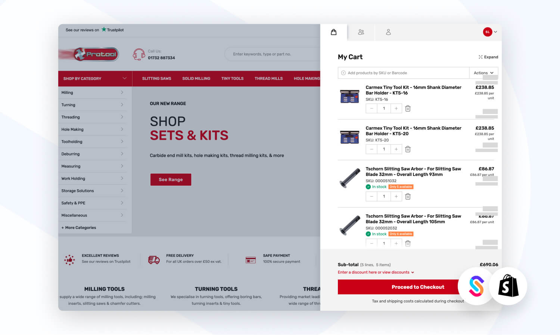
Task: Open the Work Holding category
Action: pos(92,178)
